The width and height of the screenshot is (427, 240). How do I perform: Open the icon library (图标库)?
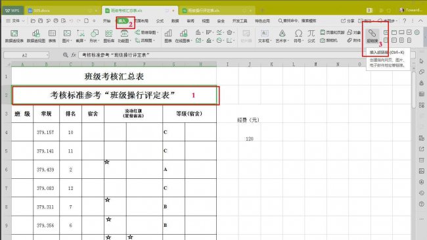tap(108, 36)
